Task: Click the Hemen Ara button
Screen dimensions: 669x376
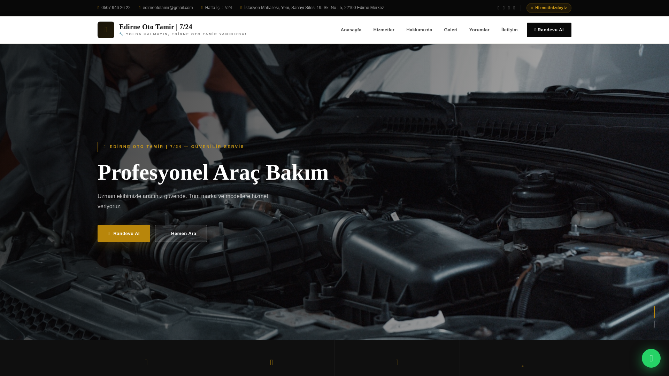Action: [181, 233]
